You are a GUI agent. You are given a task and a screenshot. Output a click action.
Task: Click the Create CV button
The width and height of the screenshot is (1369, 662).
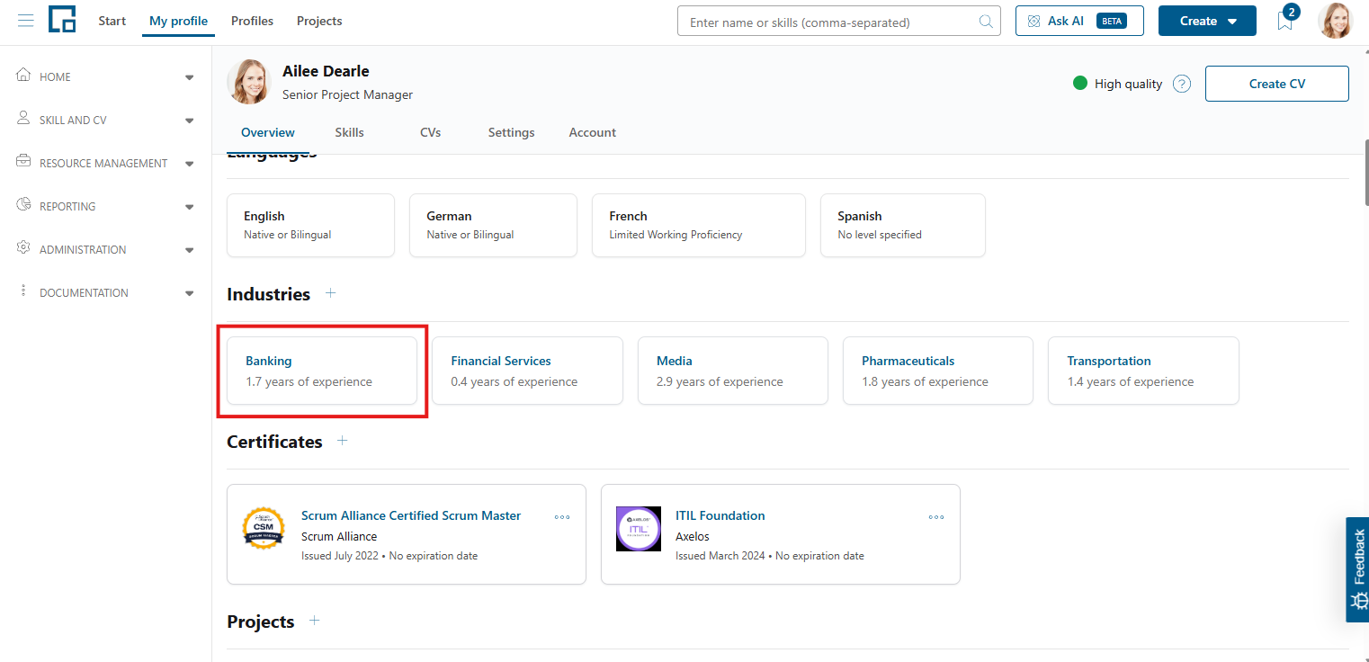[x=1277, y=84]
